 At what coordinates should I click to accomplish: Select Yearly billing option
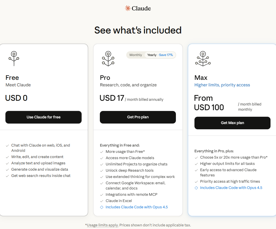(x=152, y=55)
